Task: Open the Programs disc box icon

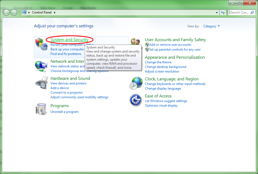Action: (41, 109)
